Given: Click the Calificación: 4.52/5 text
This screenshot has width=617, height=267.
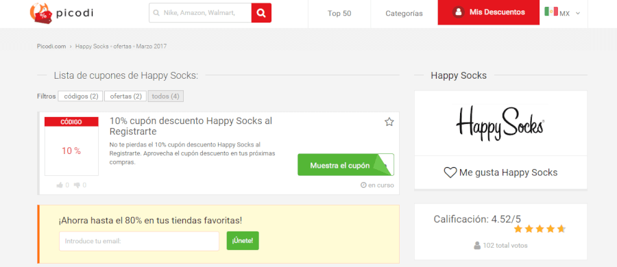Looking at the screenshot, I should pos(477,220).
